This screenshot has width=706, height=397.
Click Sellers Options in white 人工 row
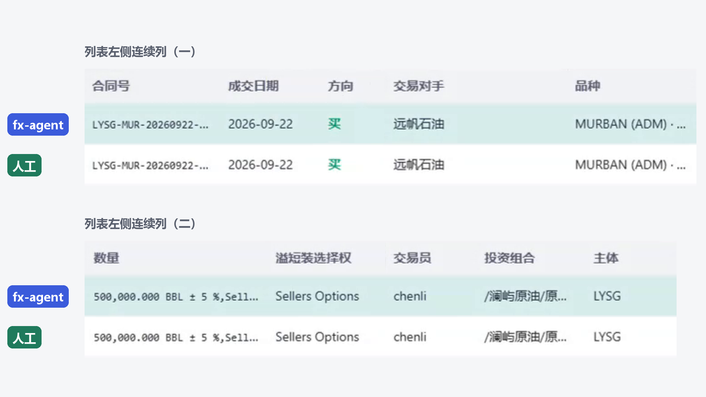(x=317, y=337)
